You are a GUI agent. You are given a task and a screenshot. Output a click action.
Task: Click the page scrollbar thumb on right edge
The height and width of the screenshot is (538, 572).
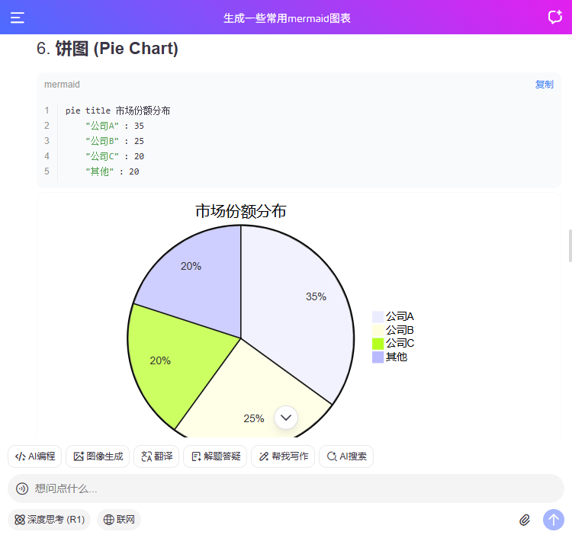tap(569, 245)
